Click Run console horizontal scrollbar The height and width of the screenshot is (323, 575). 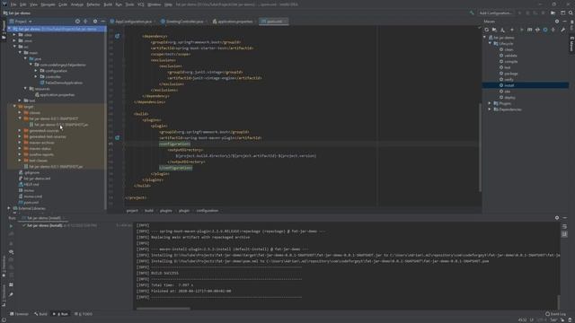[x=164, y=309]
